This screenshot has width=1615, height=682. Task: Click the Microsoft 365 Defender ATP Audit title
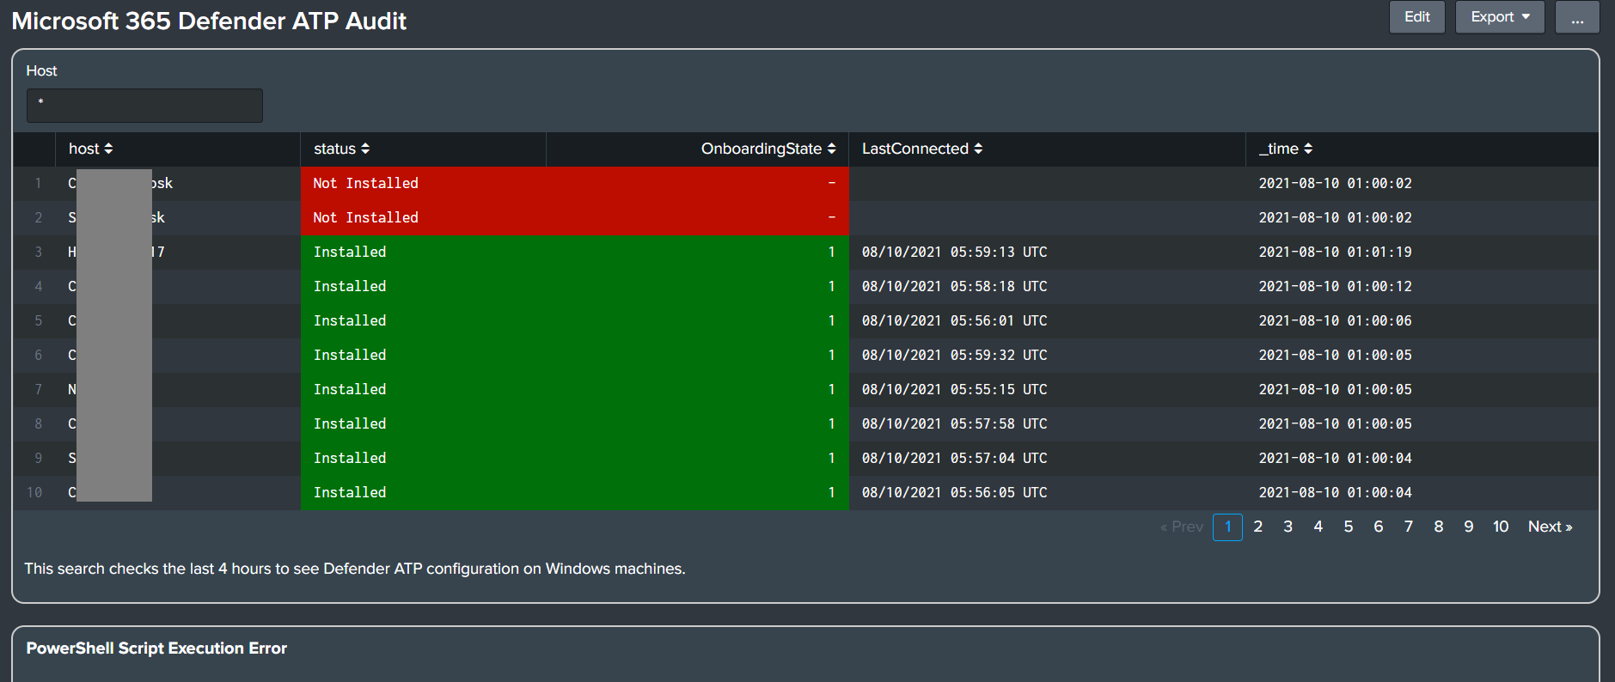[209, 21]
